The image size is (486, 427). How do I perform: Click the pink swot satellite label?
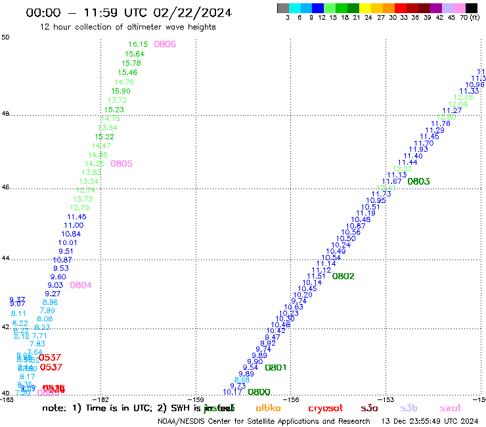click(451, 409)
